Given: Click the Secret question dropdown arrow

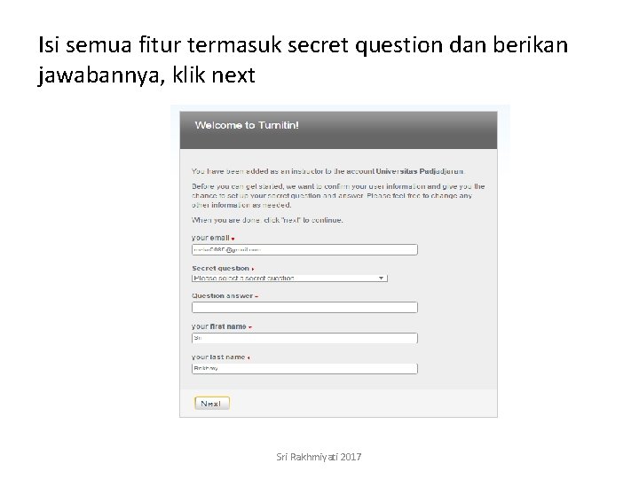Looking at the screenshot, I should tap(382, 278).
